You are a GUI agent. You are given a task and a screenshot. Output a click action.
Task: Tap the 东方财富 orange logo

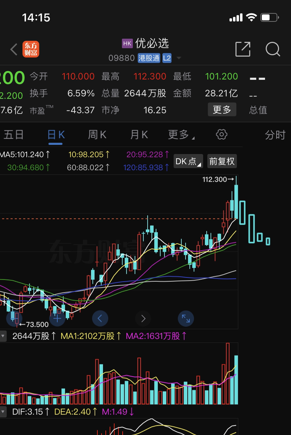click(x=31, y=49)
